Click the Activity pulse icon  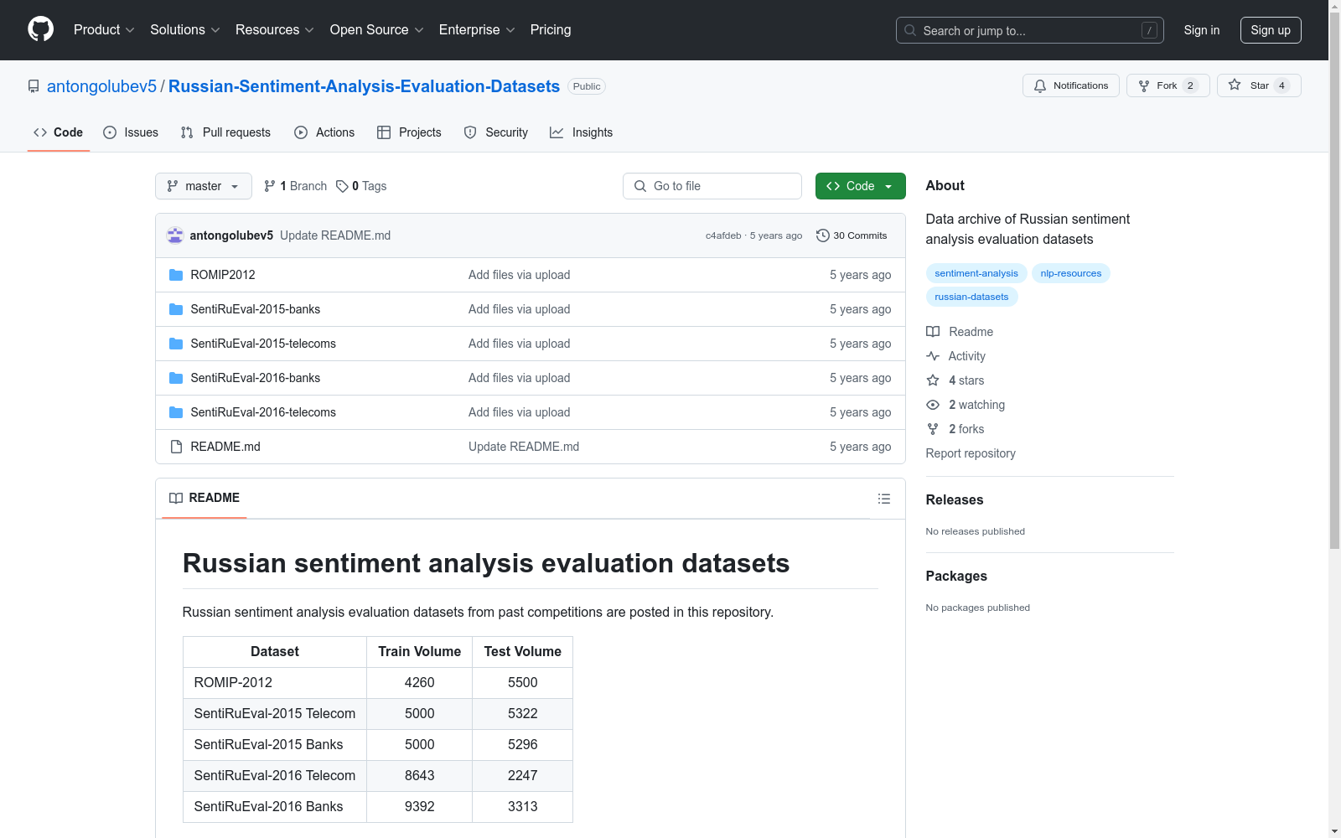click(933, 356)
